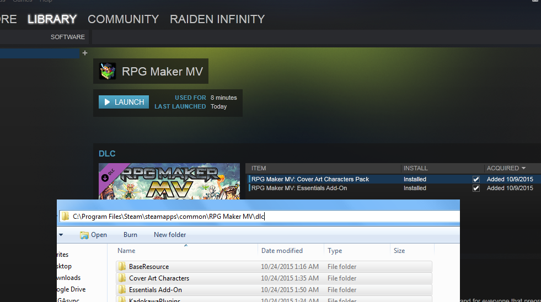Click the BaseResource folder icon
Screen dimensions: 541x302
pyautogui.click(x=122, y=267)
